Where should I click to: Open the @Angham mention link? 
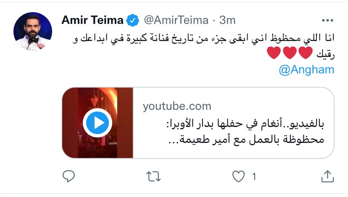click(x=306, y=70)
